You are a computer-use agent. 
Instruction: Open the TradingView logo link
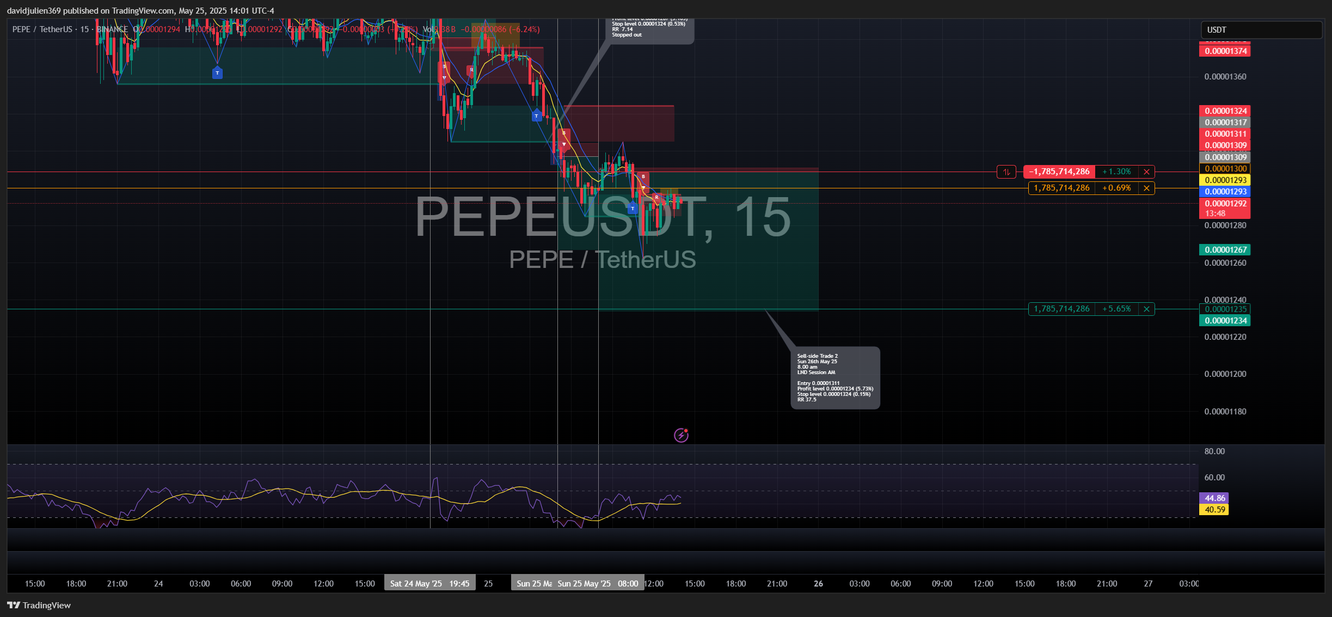click(x=39, y=605)
